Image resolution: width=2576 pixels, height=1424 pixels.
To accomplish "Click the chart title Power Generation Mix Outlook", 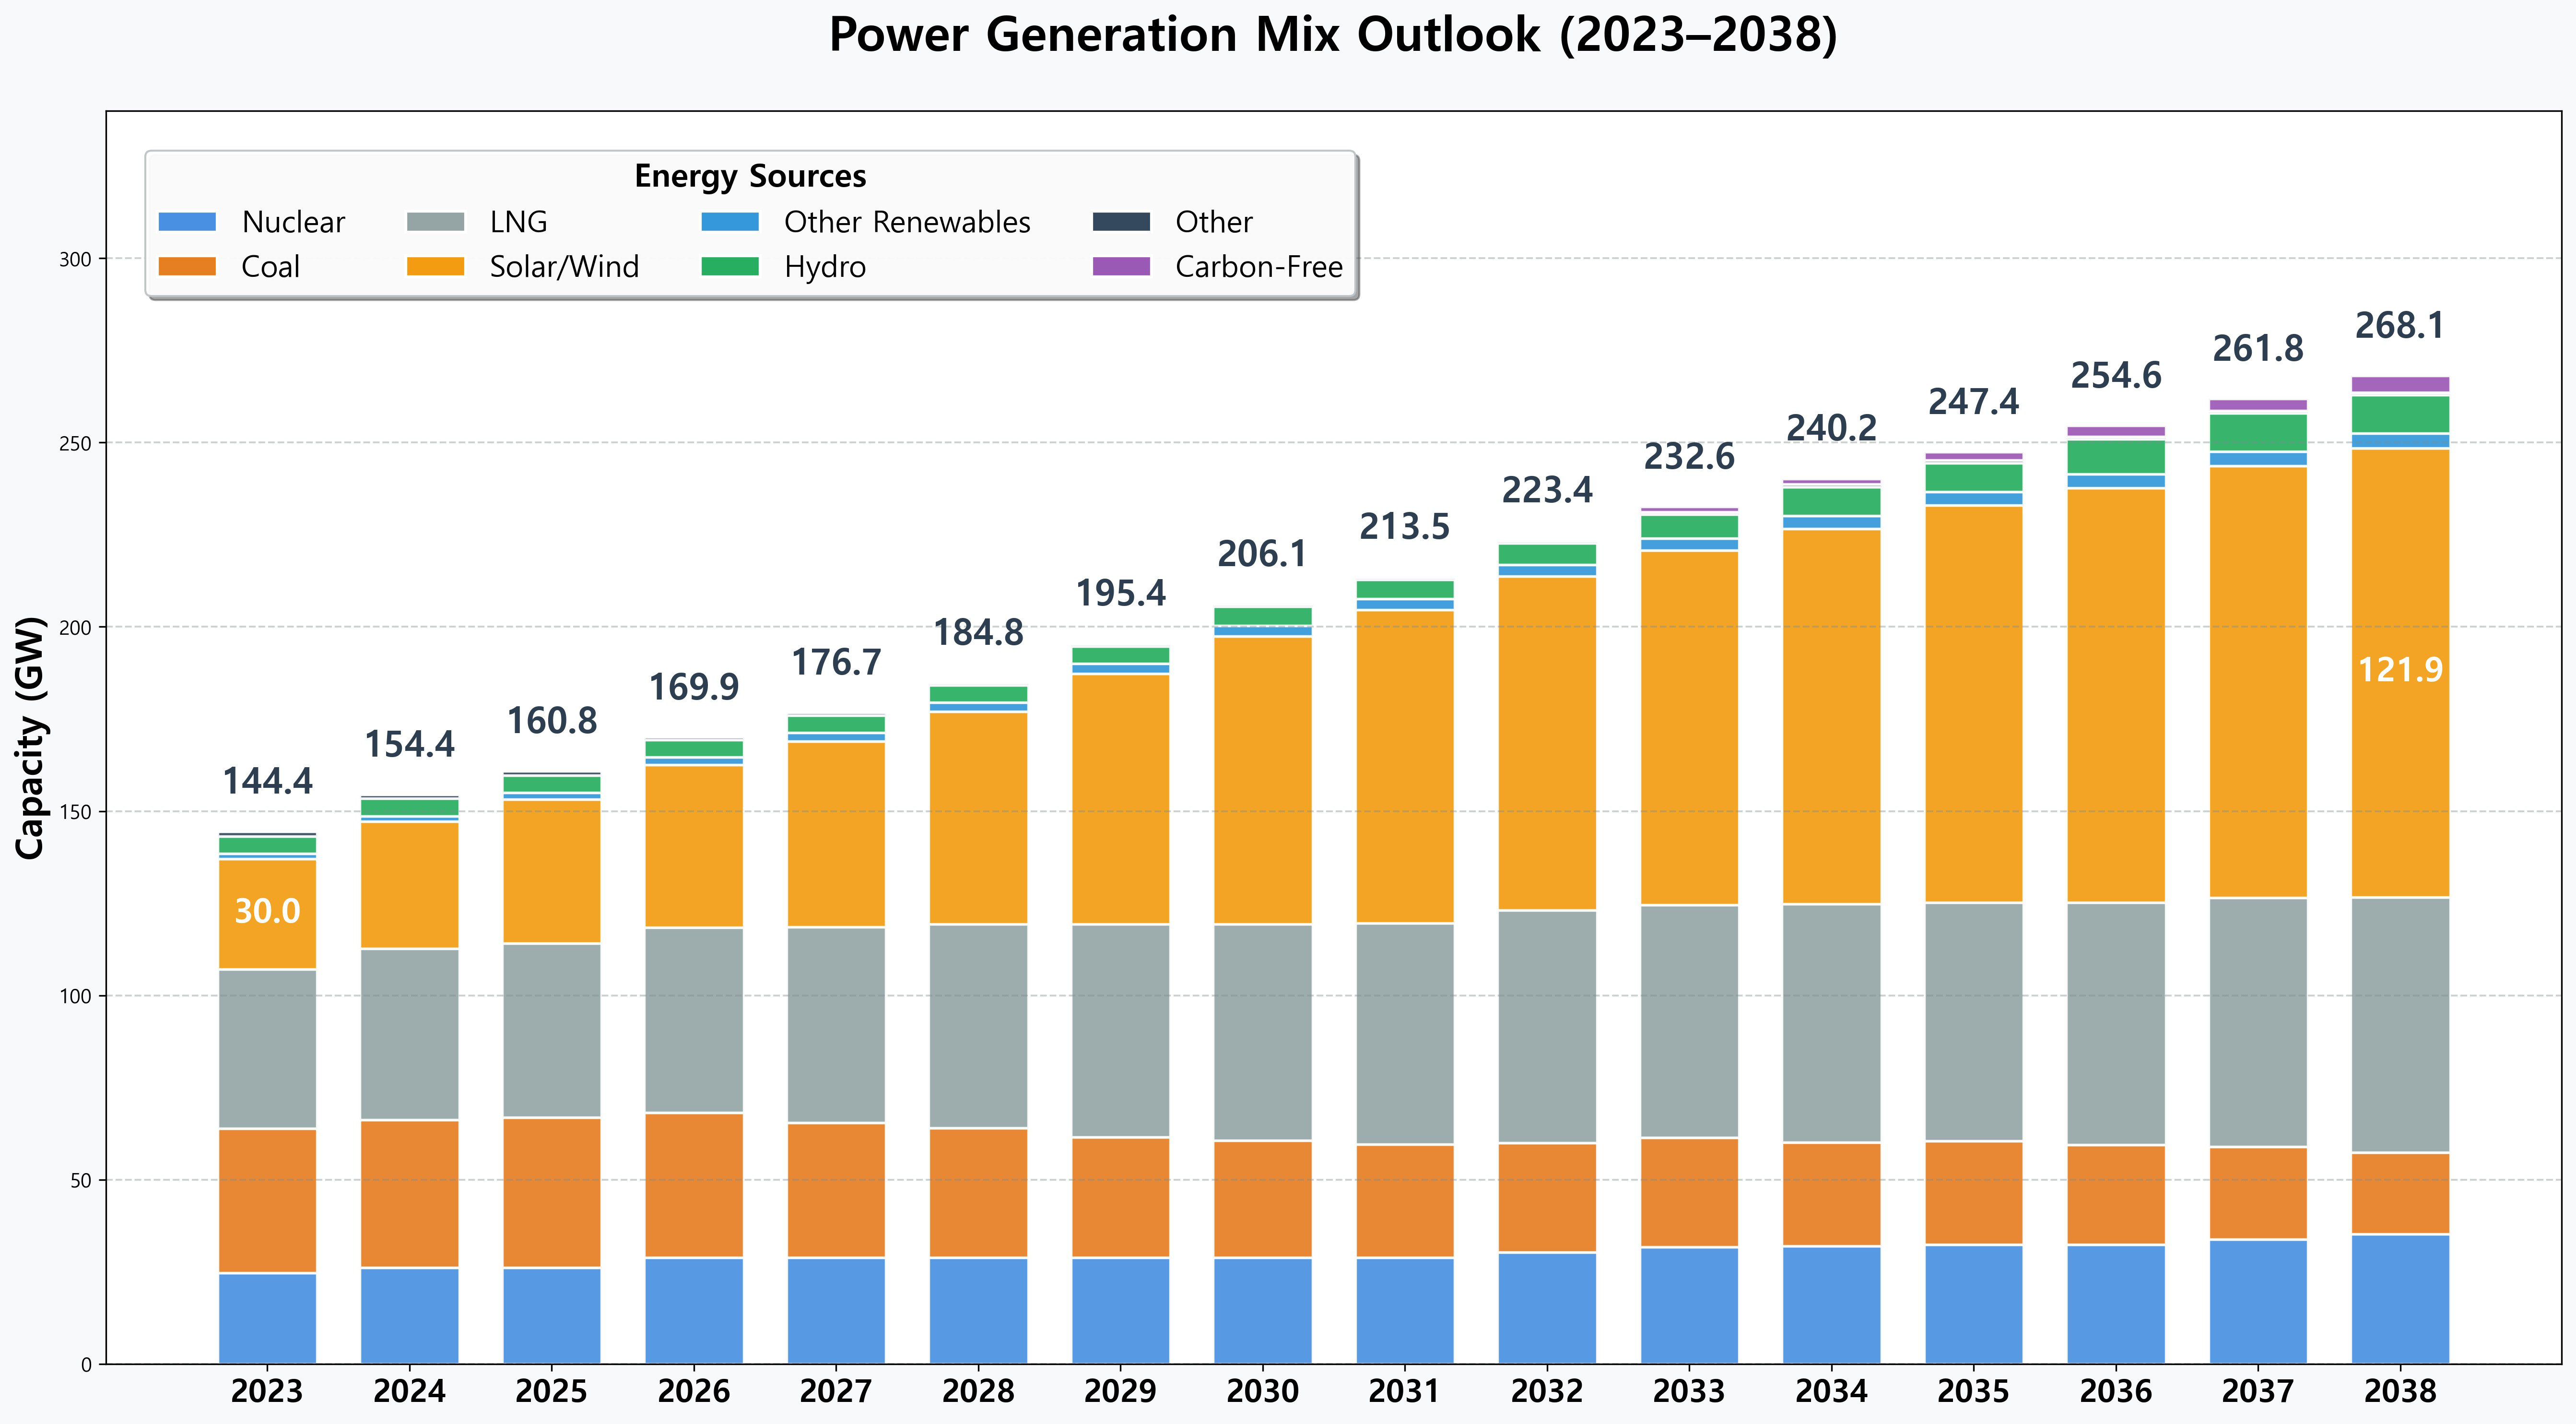I will 1333,35.
